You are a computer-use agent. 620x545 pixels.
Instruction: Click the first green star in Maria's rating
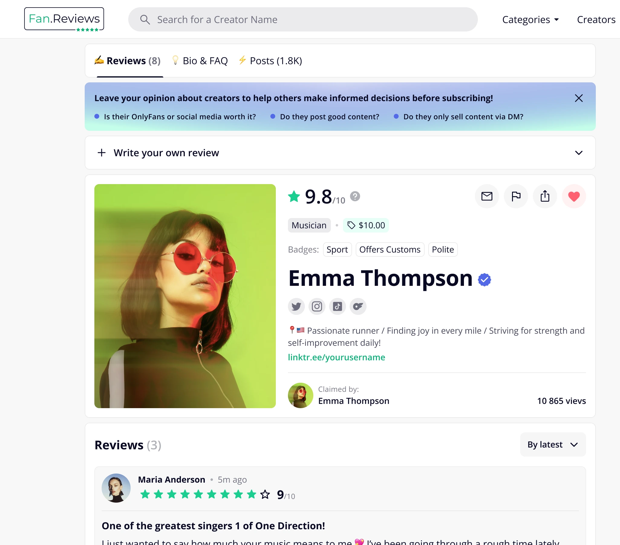[145, 494]
